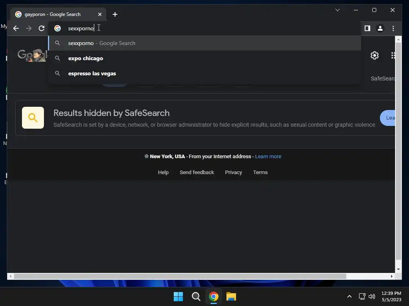Open the profile avatar menu
The image size is (409, 306).
pyautogui.click(x=380, y=28)
